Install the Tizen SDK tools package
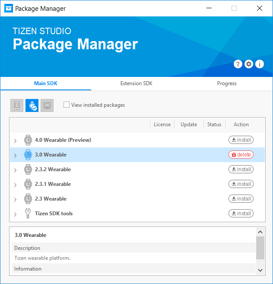Image resolution: width=273 pixels, height=284 pixels. coord(241,214)
